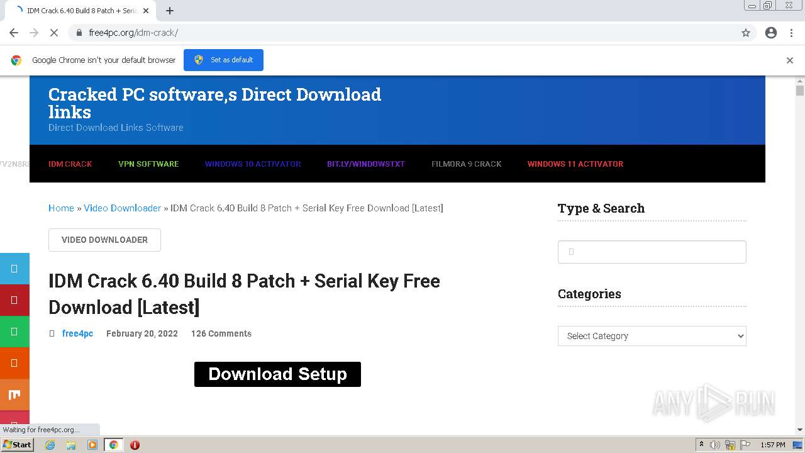Stop loading the page
This screenshot has height=453, width=805.
[54, 33]
